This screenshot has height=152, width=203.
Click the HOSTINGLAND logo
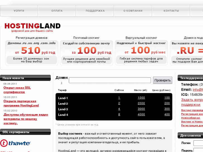(32, 26)
